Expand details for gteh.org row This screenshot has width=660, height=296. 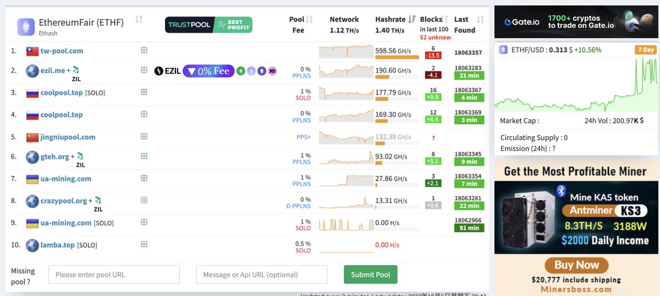144,156
